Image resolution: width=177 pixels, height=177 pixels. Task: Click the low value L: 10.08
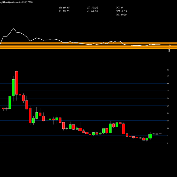(92, 11)
